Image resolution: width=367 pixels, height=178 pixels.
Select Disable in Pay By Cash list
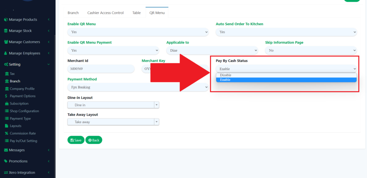(x=225, y=75)
